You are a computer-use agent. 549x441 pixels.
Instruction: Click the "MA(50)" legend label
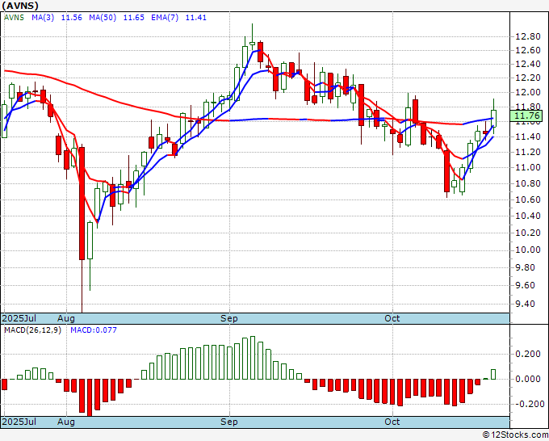coord(103,18)
